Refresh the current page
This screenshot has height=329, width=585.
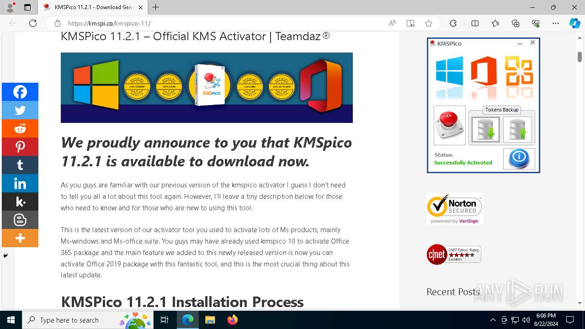tap(33, 23)
